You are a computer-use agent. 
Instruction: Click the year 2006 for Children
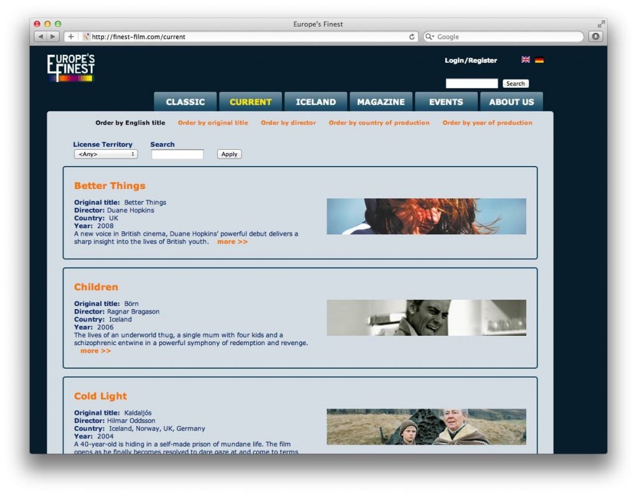[105, 327]
